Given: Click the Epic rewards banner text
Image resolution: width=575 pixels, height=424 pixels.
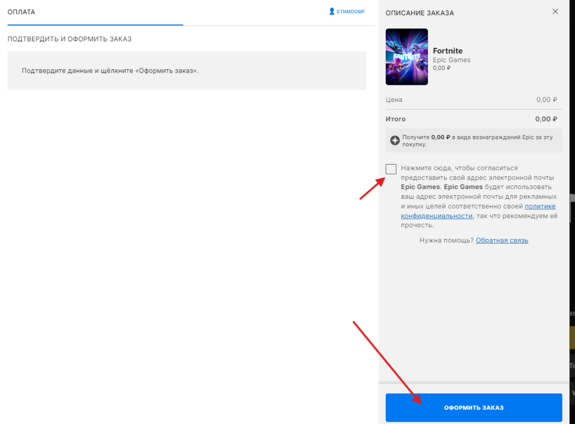Looking at the screenshot, I should tap(477, 141).
